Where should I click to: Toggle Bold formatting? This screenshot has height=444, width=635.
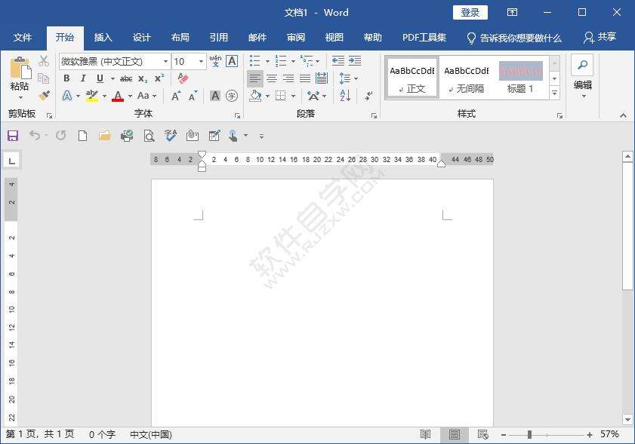point(66,78)
